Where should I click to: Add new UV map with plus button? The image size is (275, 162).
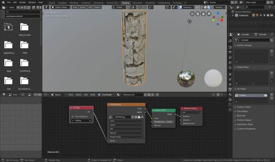click(x=272, y=95)
